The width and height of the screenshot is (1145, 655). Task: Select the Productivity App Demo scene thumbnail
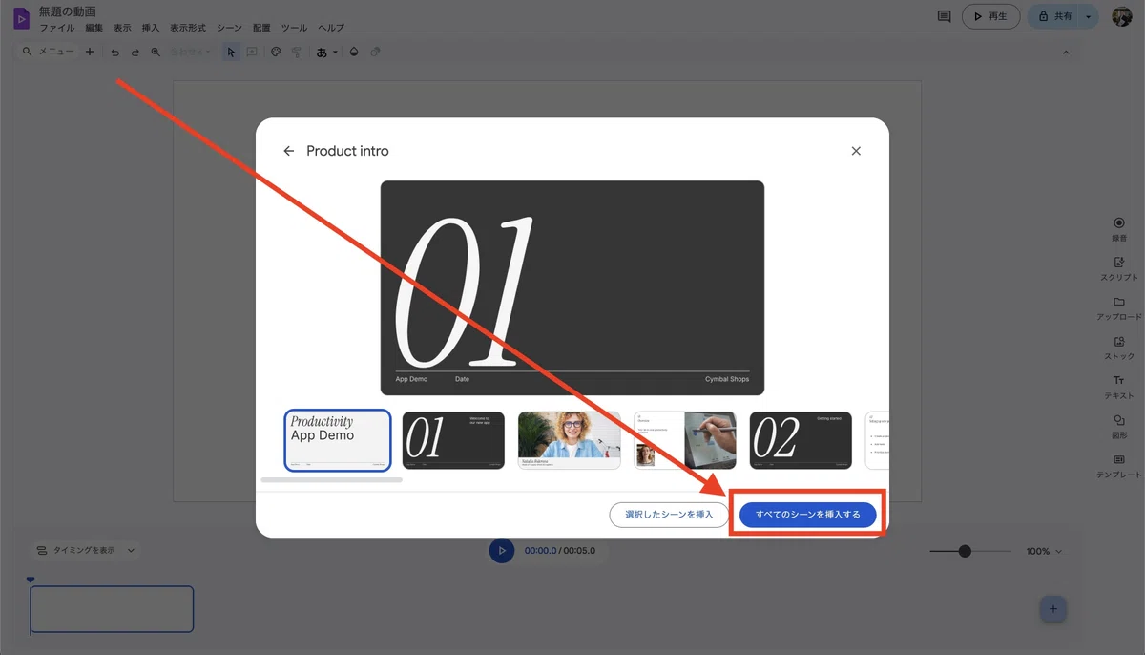(x=338, y=440)
